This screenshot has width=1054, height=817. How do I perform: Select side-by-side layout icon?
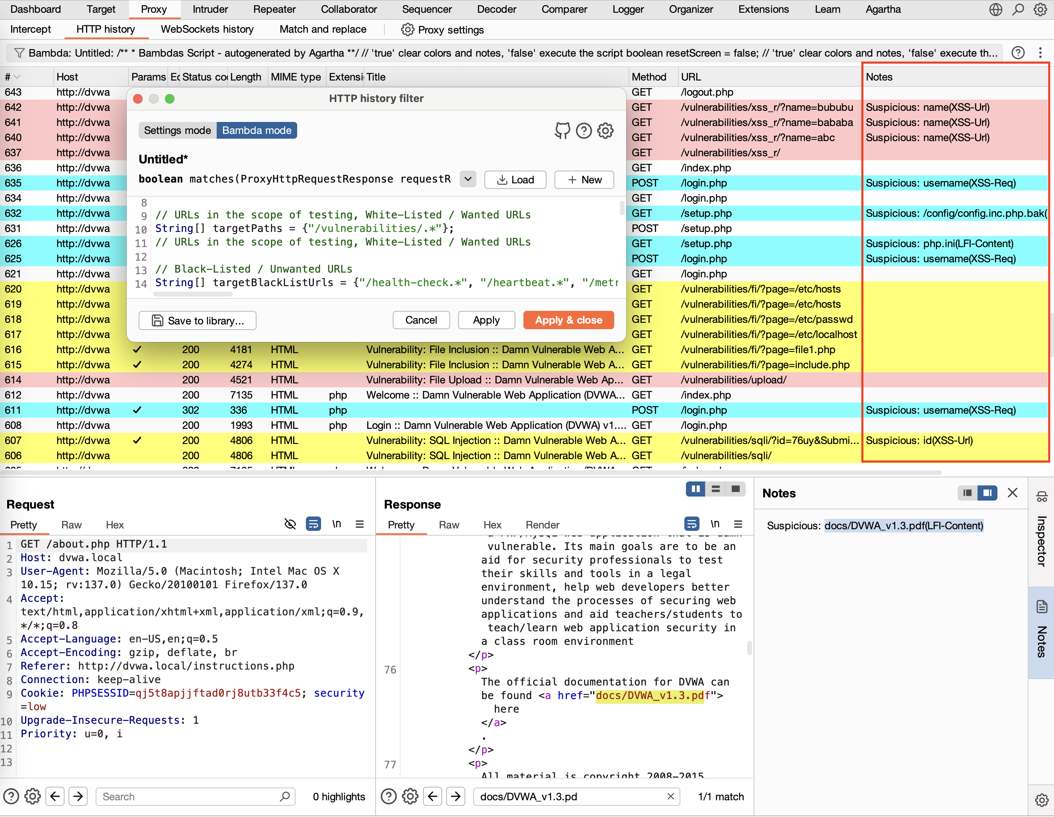click(695, 489)
